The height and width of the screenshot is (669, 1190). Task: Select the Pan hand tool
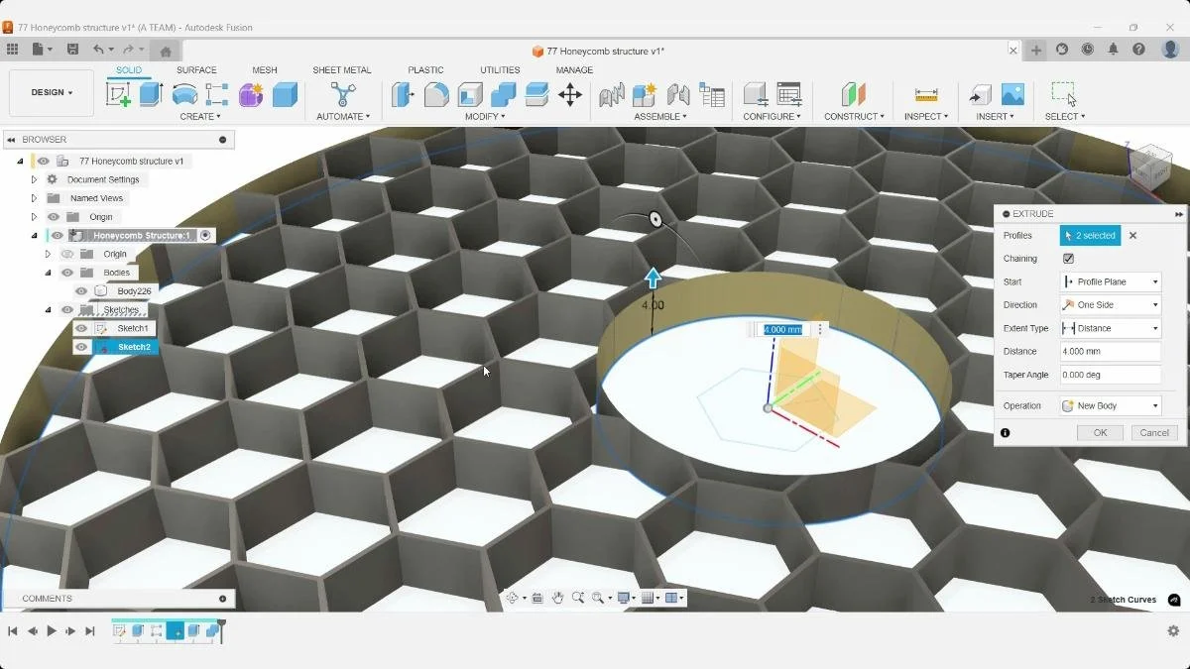tap(558, 598)
